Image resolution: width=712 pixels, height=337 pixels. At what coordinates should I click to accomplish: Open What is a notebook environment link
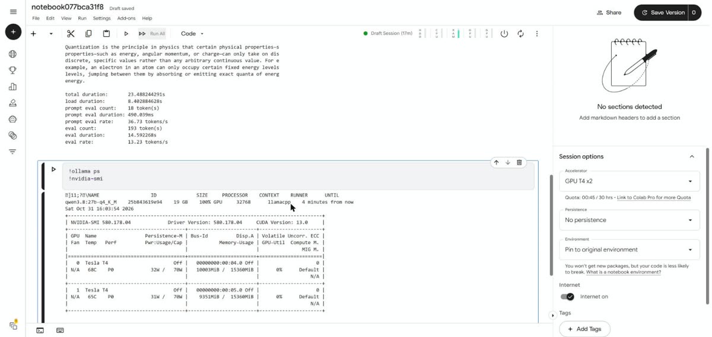[x=624, y=272]
